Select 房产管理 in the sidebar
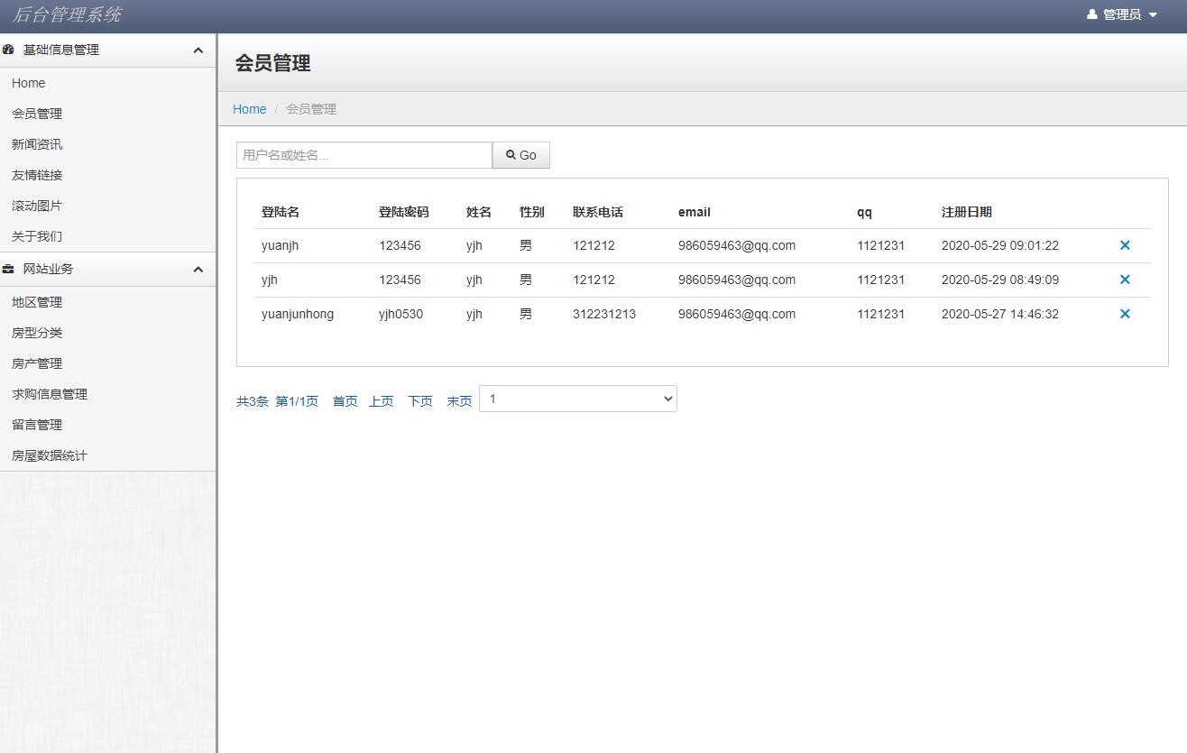The height and width of the screenshot is (753, 1187). 36,363
